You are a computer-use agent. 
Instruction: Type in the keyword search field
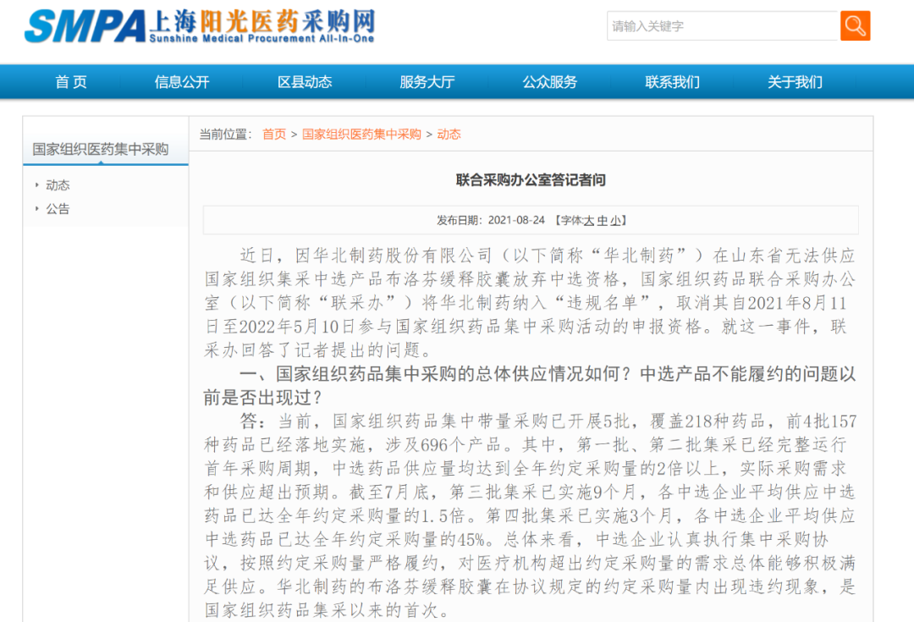pos(721,26)
